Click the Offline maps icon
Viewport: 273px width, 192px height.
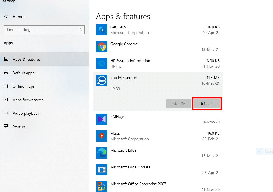6,86
